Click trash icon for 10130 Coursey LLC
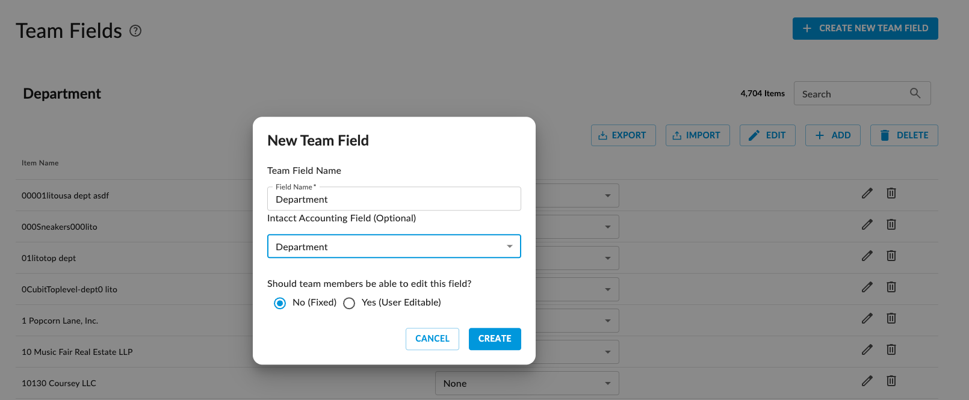Screen dimensions: 969x400 coord(891,381)
